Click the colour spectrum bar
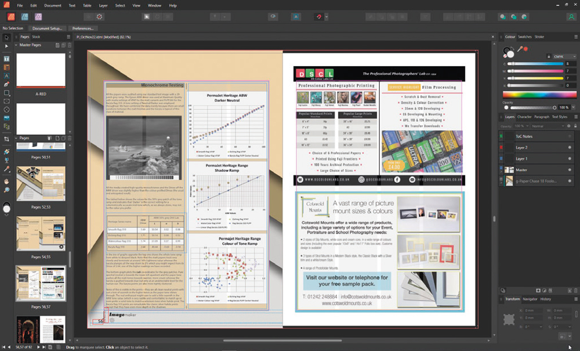This screenshot has height=351, width=580. pos(539,95)
